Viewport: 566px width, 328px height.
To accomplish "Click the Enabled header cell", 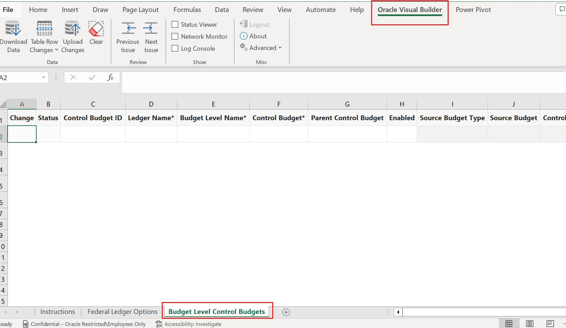I will pos(402,118).
